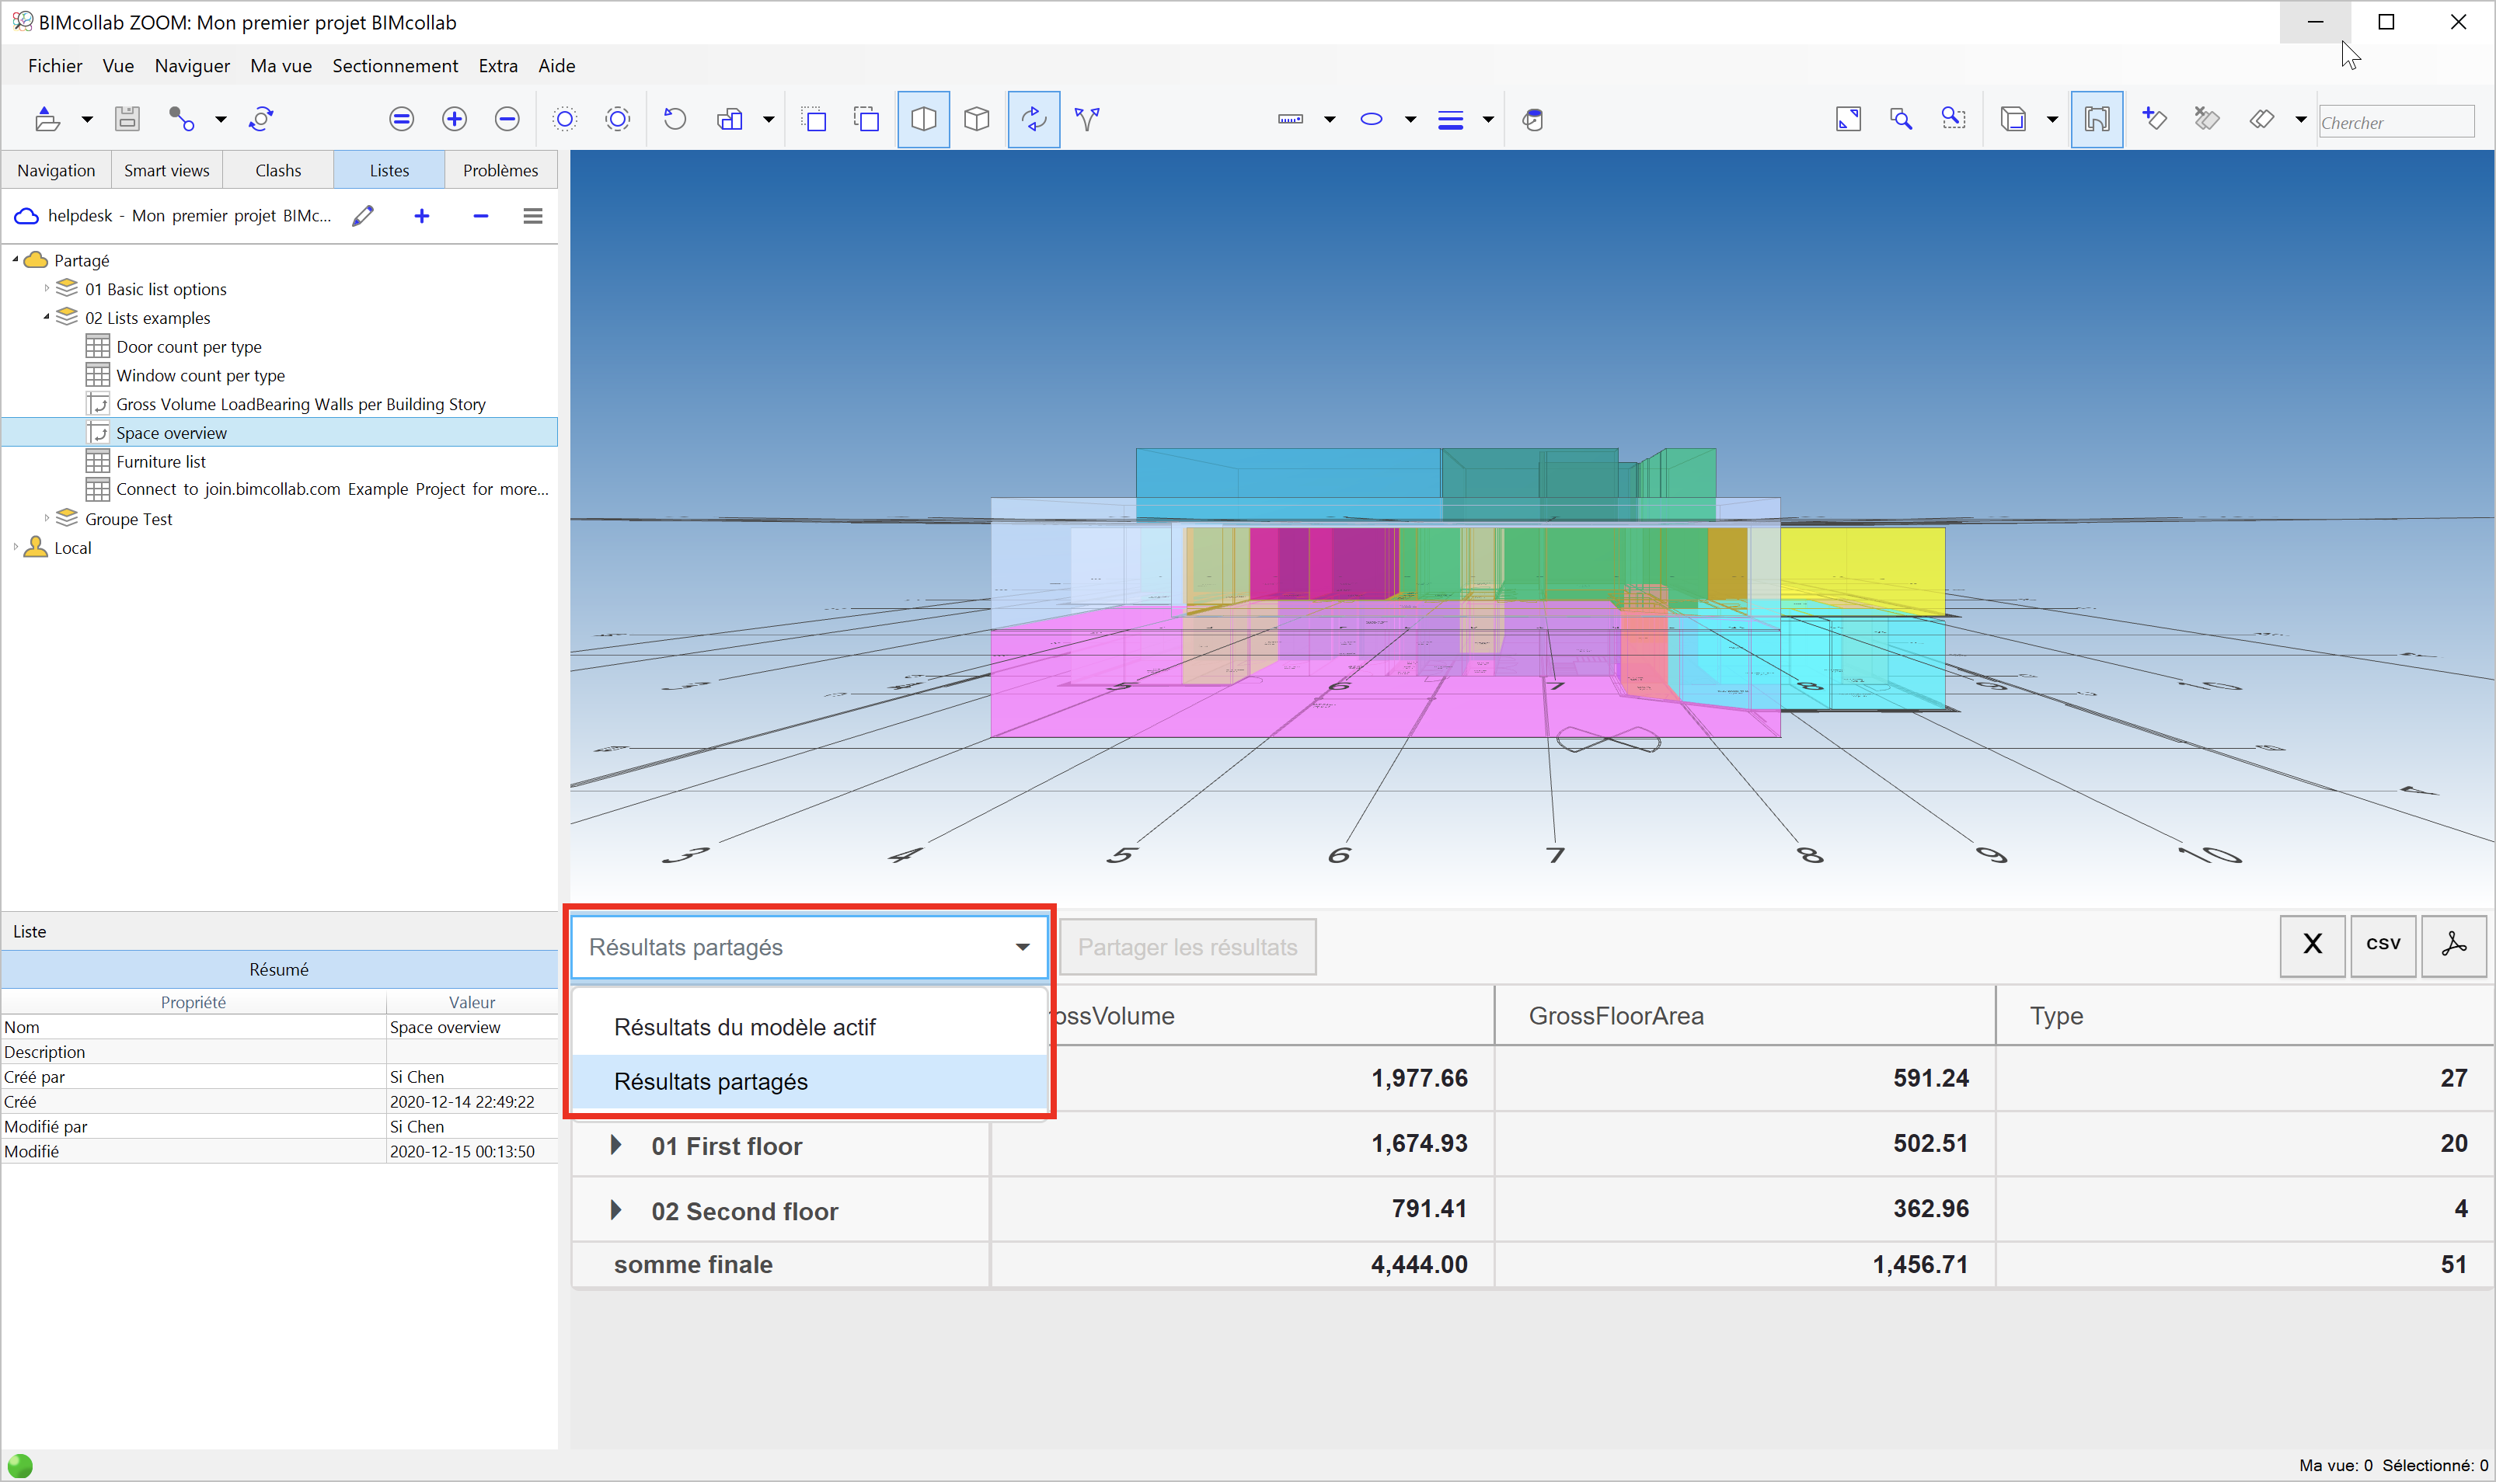The image size is (2496, 1482).
Task: Open a model file with the open-folder icon
Action: coord(47,119)
